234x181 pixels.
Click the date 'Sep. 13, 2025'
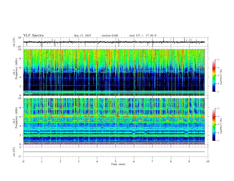pos(82,35)
